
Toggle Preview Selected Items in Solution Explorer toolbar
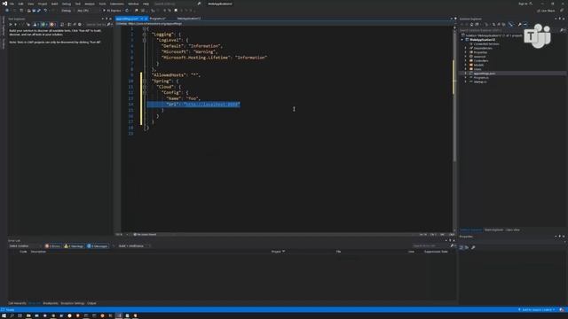tap(525, 24)
